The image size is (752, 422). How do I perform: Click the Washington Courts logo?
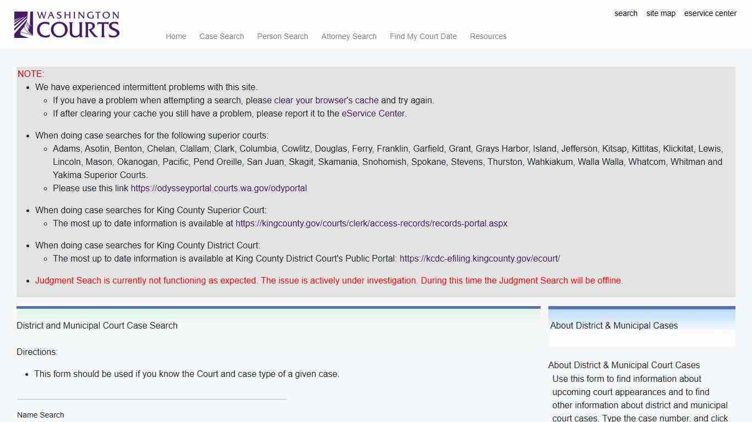(x=66, y=24)
